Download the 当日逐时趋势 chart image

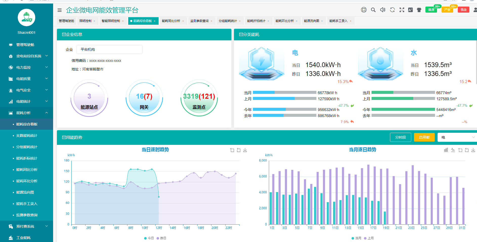pos(245,150)
